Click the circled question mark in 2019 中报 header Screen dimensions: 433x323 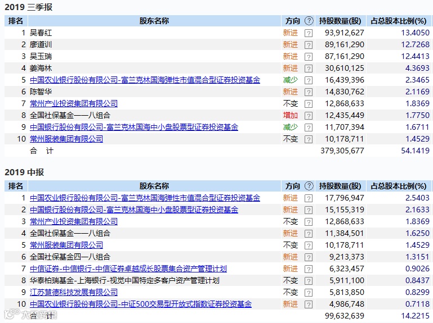[x=309, y=186]
